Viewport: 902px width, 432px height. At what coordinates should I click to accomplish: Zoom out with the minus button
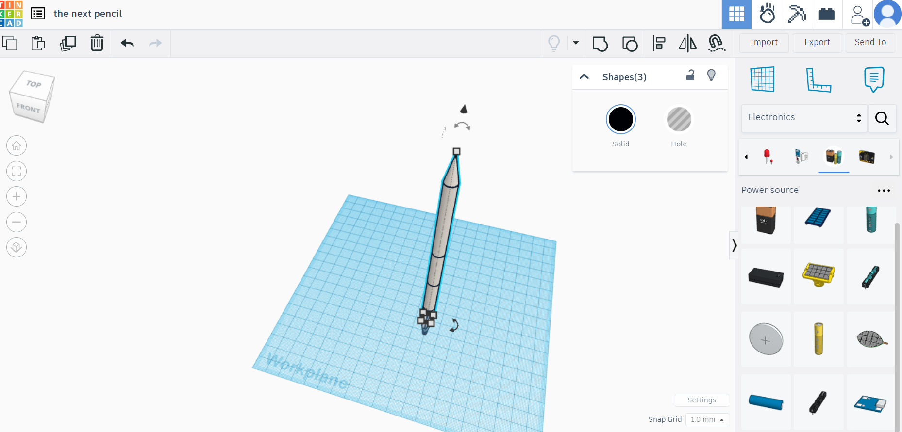[17, 222]
